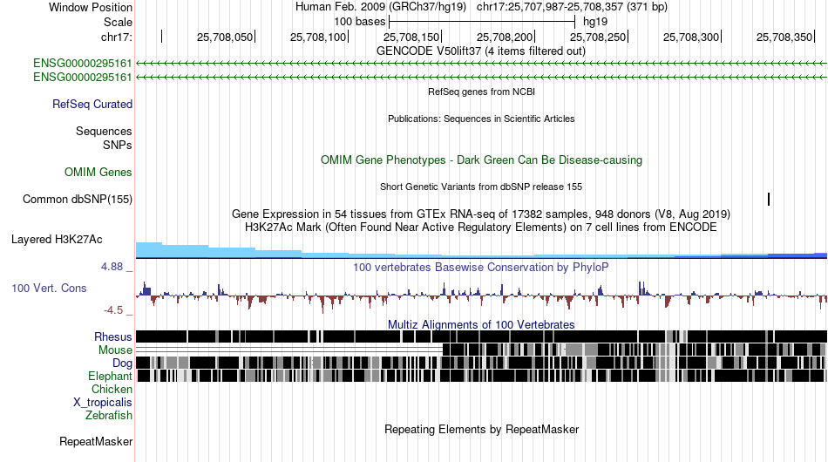The height and width of the screenshot is (462, 828).
Task: Click the Scale track label
Action: click(118, 22)
